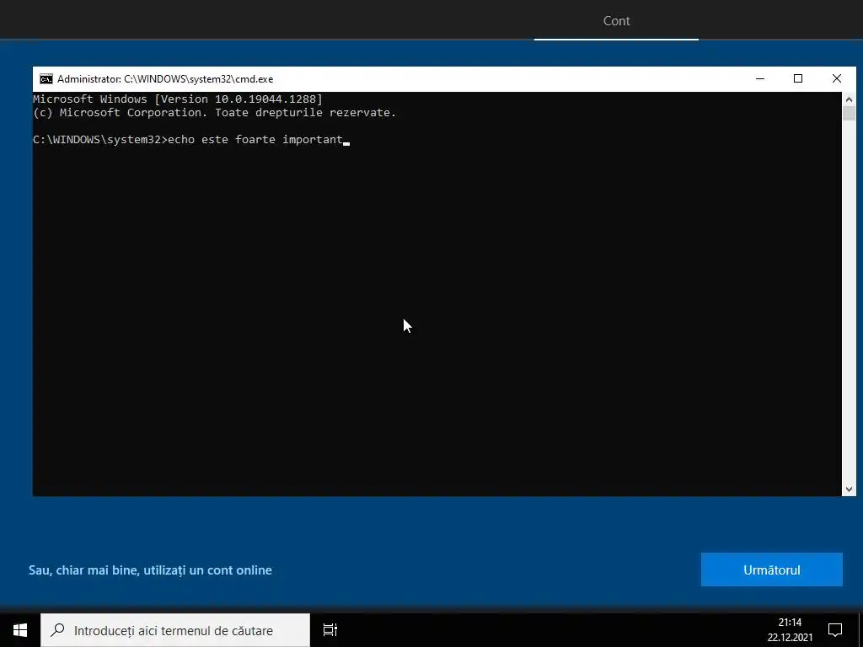Image resolution: width=863 pixels, height=647 pixels.
Task: Click the 'Microsoft Windows [Version 10.0.19044.1288]' line
Action: (x=178, y=99)
